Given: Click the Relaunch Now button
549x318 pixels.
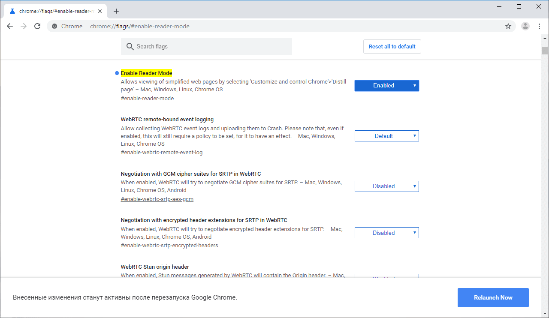Looking at the screenshot, I should pyautogui.click(x=493, y=297).
